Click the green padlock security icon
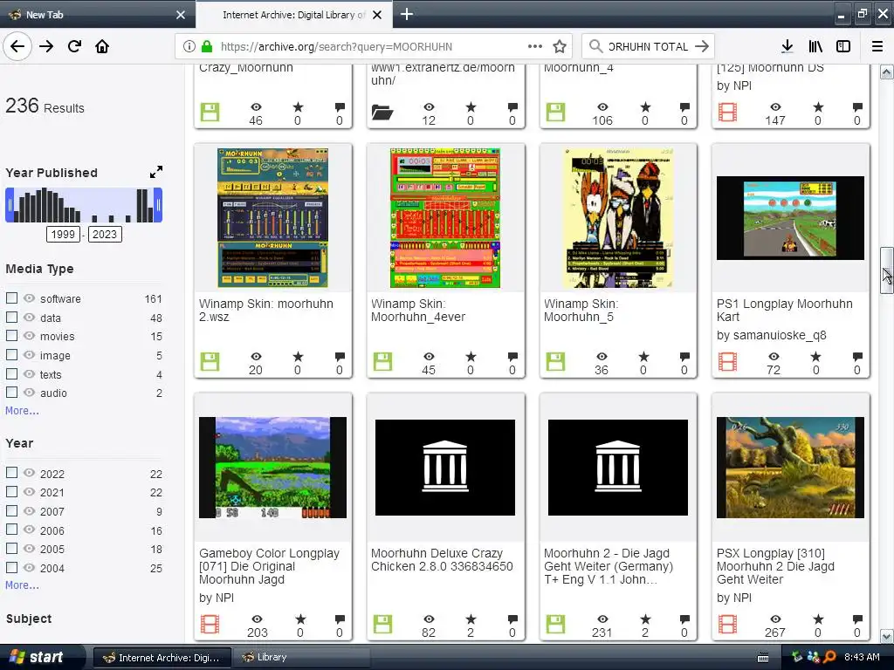 pyautogui.click(x=207, y=47)
